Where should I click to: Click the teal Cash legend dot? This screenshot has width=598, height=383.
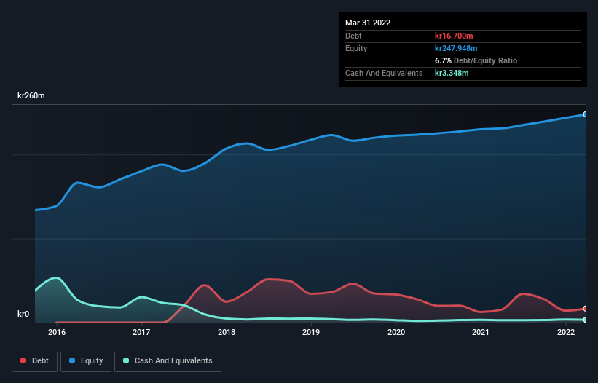point(126,360)
